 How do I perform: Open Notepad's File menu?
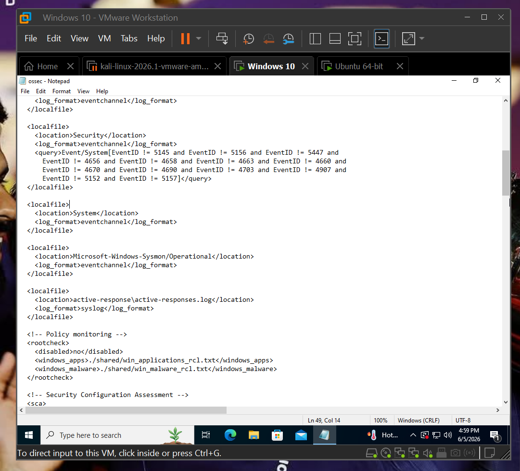25,91
